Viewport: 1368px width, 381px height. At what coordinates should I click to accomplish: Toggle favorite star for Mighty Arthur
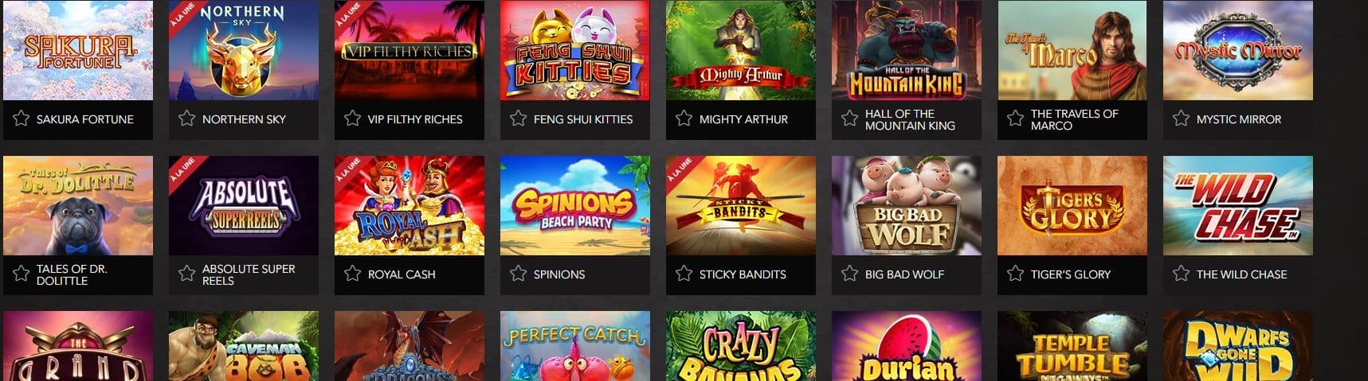pos(684,119)
